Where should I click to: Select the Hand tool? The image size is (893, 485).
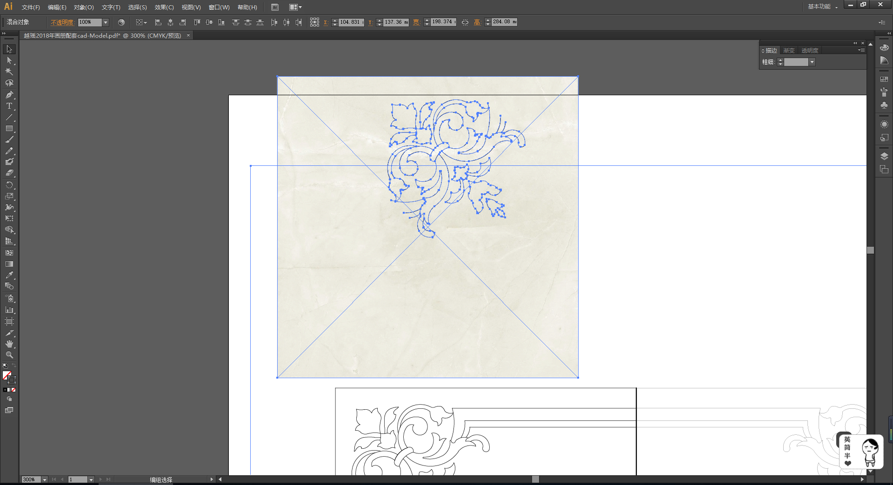coord(9,344)
